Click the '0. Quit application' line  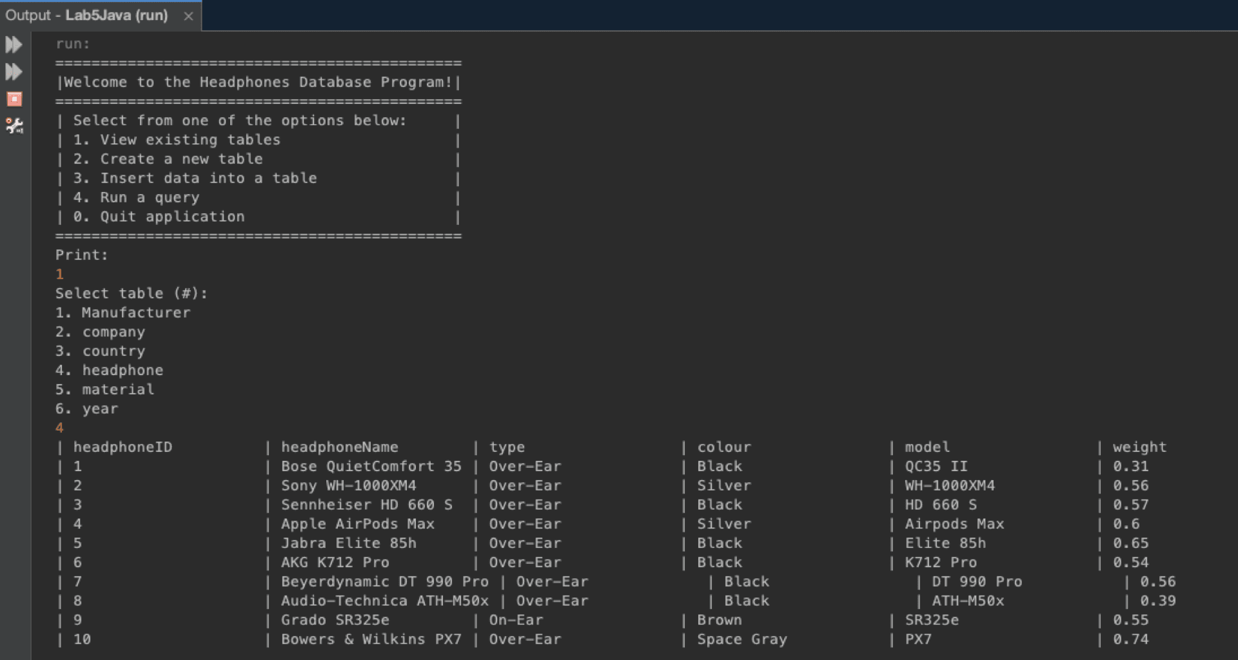click(x=159, y=217)
